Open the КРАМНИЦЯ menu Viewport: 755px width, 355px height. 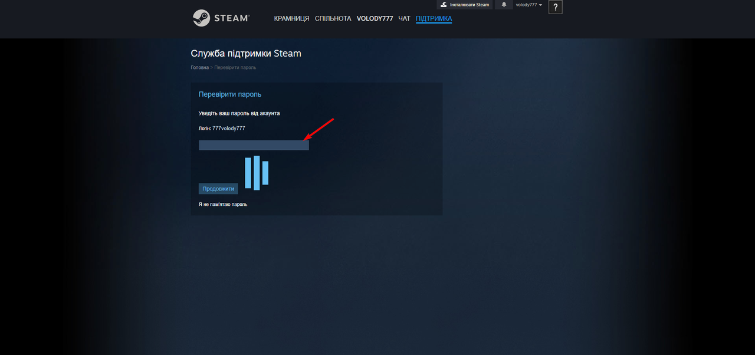pos(291,19)
